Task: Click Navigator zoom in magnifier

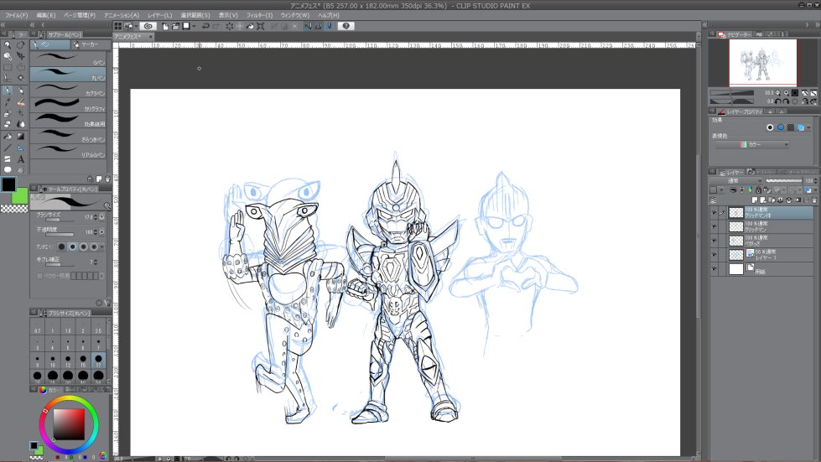Action: coord(786,92)
